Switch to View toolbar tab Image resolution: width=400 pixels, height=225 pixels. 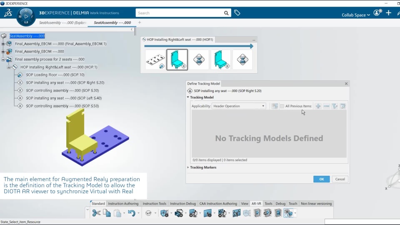[245, 204]
